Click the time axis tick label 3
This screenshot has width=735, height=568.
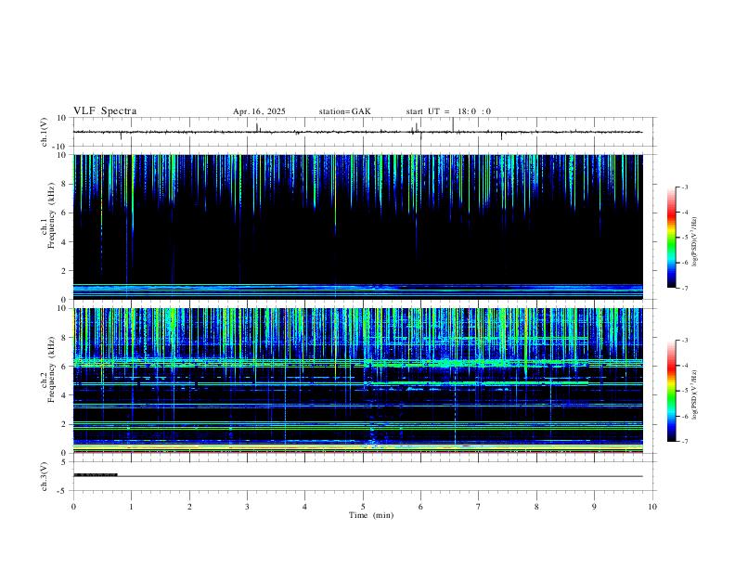(x=247, y=507)
